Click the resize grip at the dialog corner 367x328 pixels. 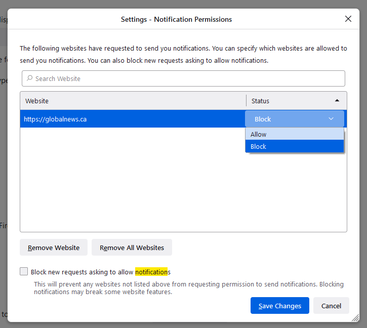[355, 318]
